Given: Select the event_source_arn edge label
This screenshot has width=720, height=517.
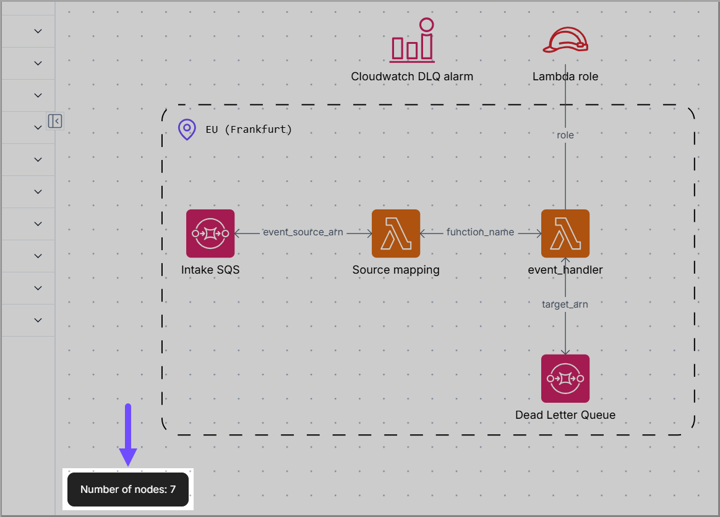Looking at the screenshot, I should (x=303, y=232).
